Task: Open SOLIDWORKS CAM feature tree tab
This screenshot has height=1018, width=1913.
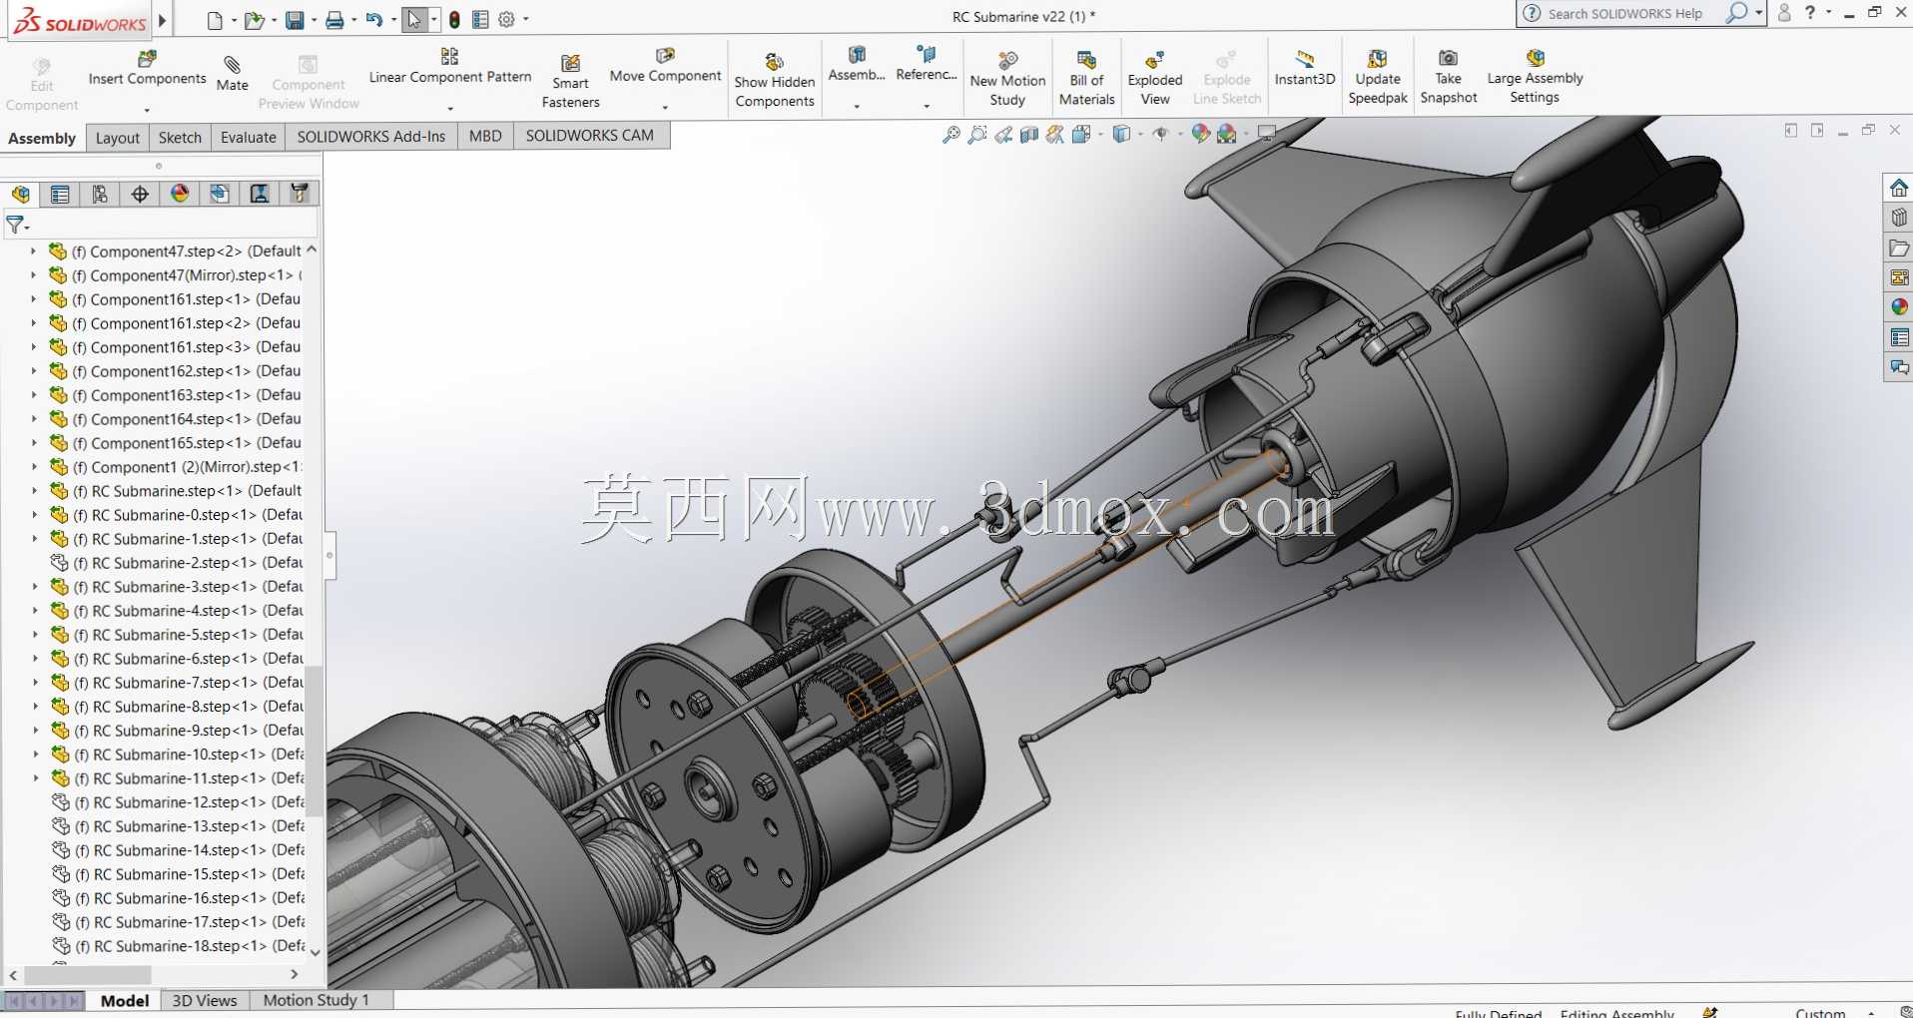Action: coord(220,194)
